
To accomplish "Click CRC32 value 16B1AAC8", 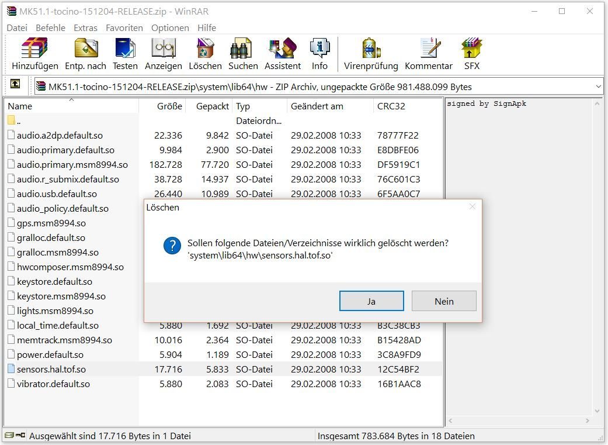I will click(399, 384).
